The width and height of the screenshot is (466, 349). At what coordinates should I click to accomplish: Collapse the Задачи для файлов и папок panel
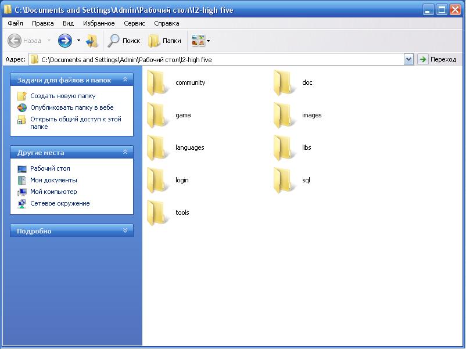(125, 80)
